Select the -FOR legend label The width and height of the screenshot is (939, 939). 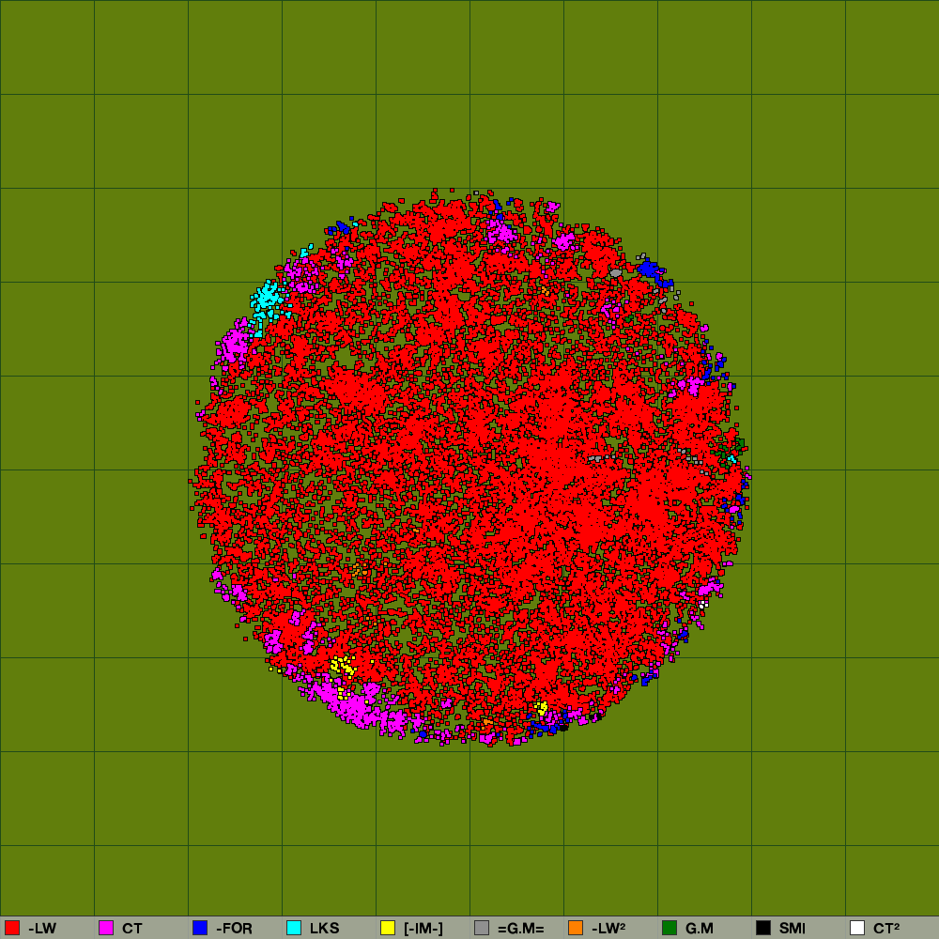pos(234,929)
